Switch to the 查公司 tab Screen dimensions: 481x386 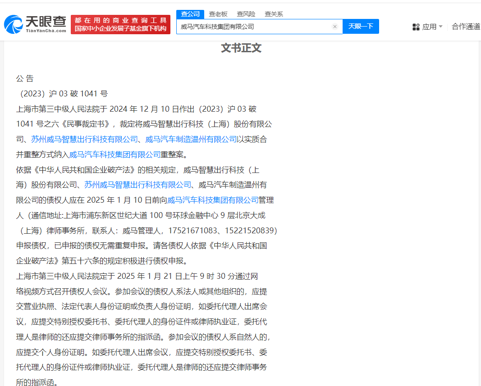coord(190,14)
